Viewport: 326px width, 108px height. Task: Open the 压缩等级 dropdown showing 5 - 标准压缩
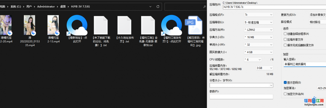[x=258, y=22]
